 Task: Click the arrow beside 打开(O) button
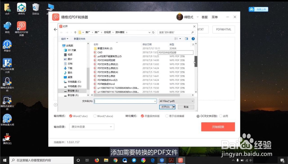(174, 107)
